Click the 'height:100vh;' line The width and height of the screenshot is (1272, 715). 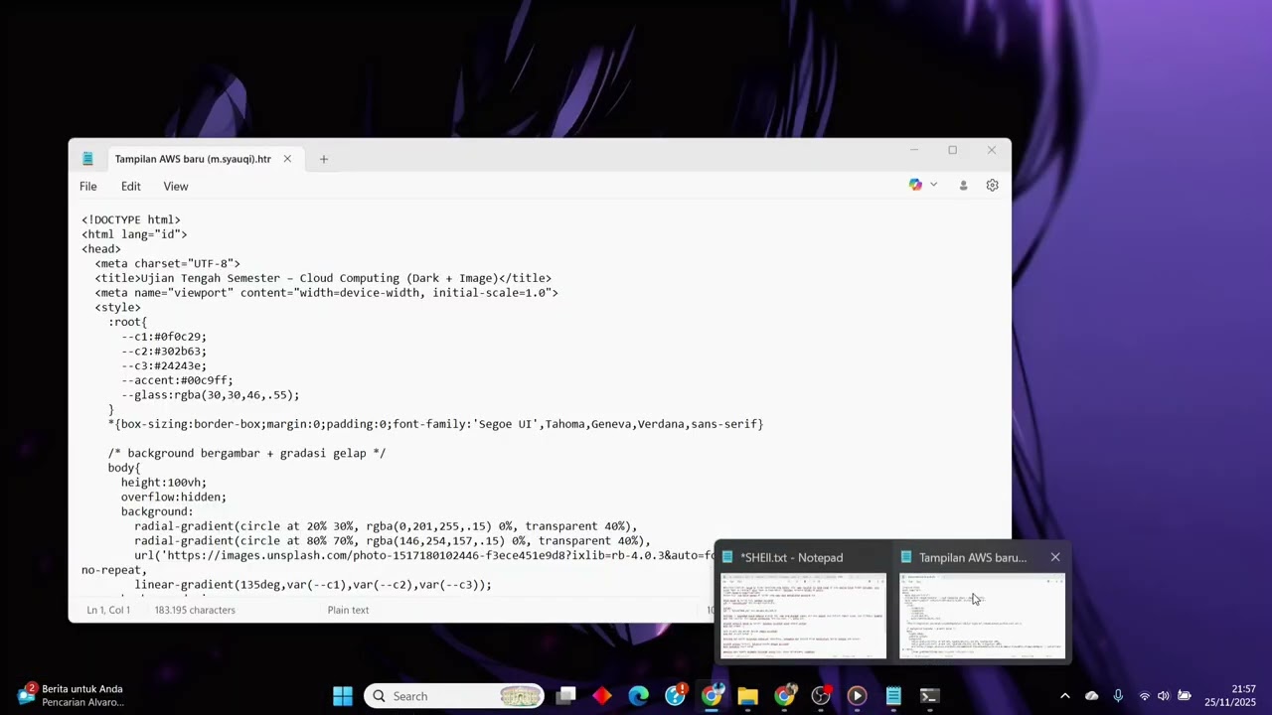(x=164, y=483)
